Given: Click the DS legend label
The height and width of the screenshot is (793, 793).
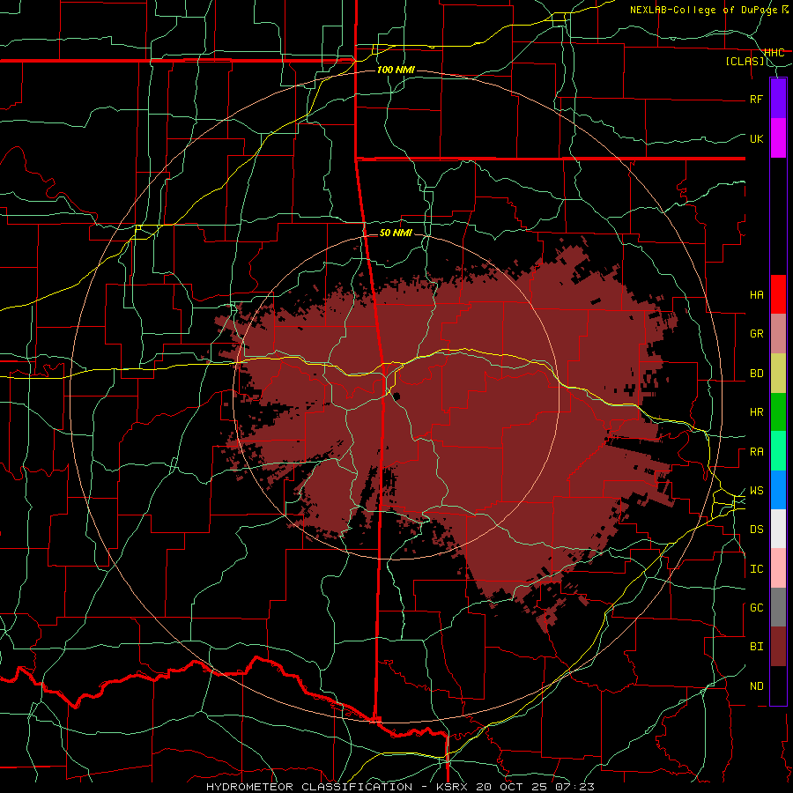Looking at the screenshot, I should pos(756,530).
